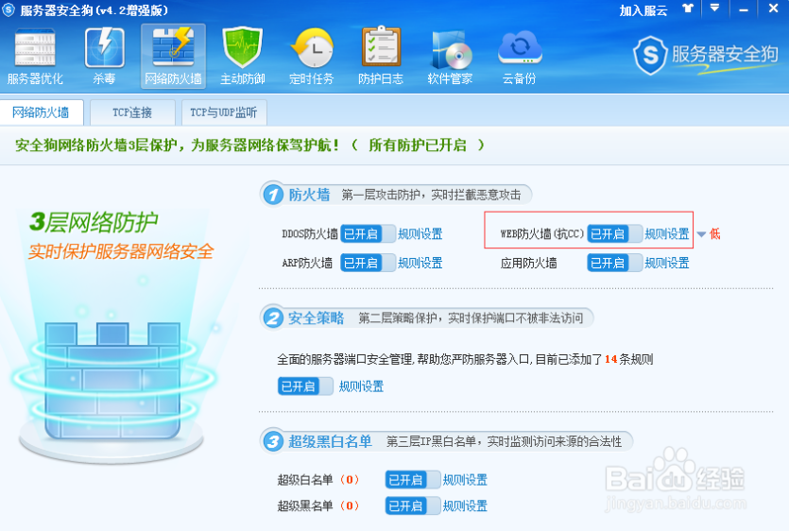The width and height of the screenshot is (789, 531).
Task: Open the title bar main menu arrow
Action: point(715,9)
